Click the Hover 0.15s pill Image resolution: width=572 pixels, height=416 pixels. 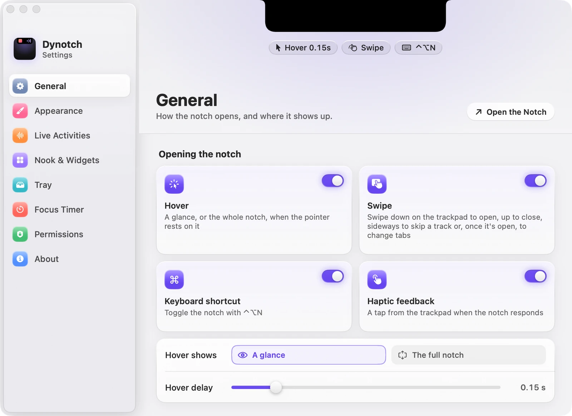click(303, 48)
